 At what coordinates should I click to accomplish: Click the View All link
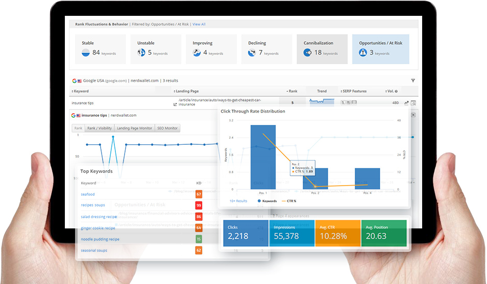[199, 24]
